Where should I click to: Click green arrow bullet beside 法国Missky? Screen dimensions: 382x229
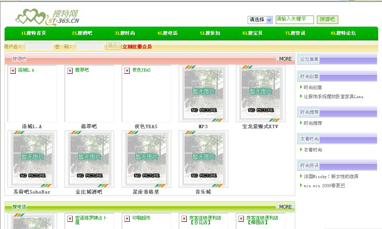301,176
